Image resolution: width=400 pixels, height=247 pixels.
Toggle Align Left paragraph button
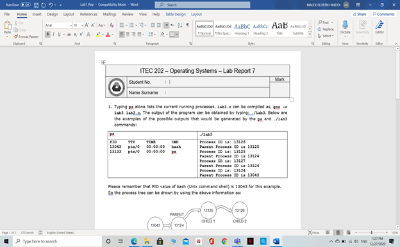pos(122,34)
